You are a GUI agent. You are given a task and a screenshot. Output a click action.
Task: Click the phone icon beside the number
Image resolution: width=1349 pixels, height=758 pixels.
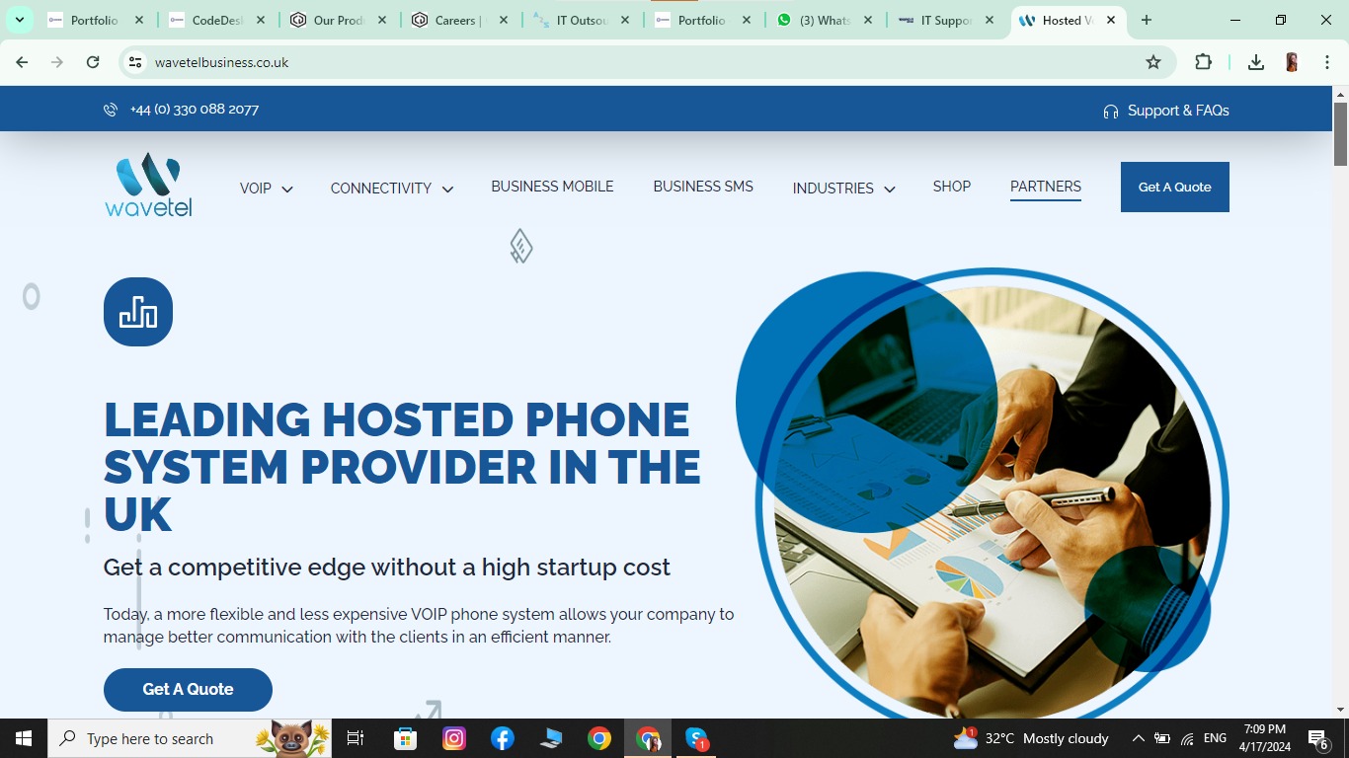point(111,110)
